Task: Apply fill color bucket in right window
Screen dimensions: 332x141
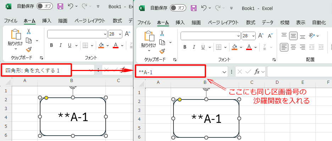Action: 234,47
